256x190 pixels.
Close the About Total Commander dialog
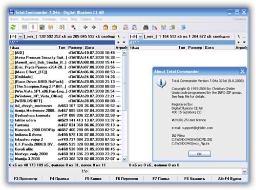[242, 71]
